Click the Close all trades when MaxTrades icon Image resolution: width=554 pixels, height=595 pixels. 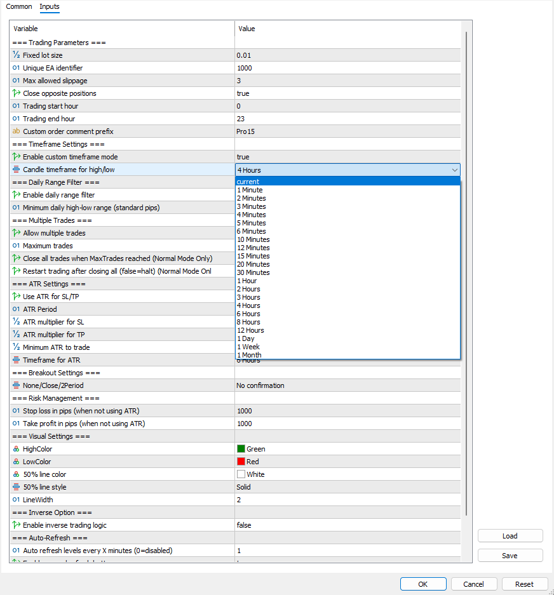click(x=16, y=258)
